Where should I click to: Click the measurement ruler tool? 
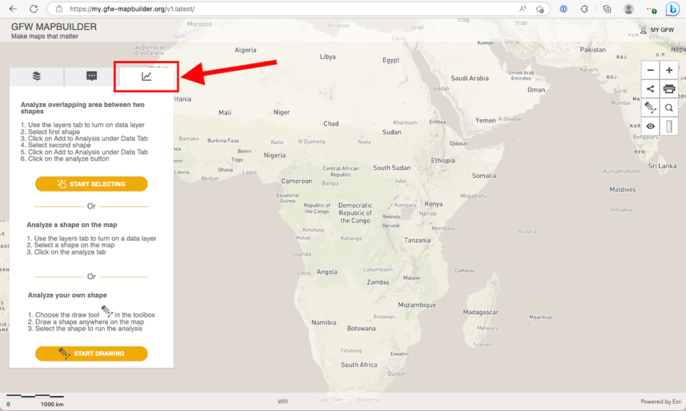tap(669, 126)
